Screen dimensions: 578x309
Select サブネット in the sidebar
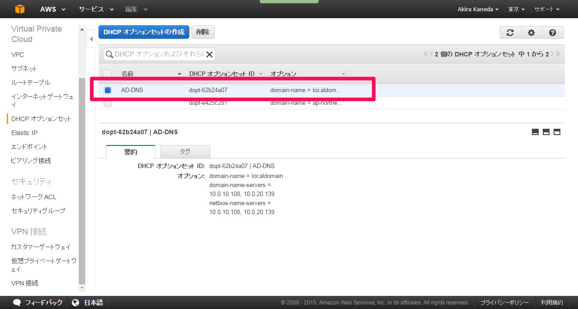24,69
